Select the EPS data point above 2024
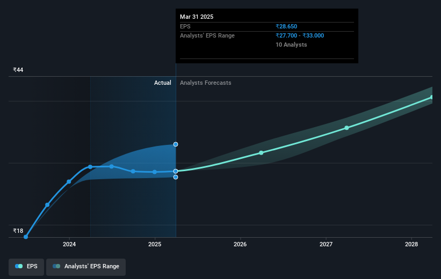Screen dimensions: 441x279 pos(69,182)
